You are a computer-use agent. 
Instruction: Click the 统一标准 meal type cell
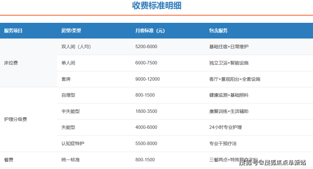[71, 160]
